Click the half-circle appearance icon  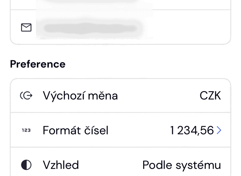click(26, 165)
